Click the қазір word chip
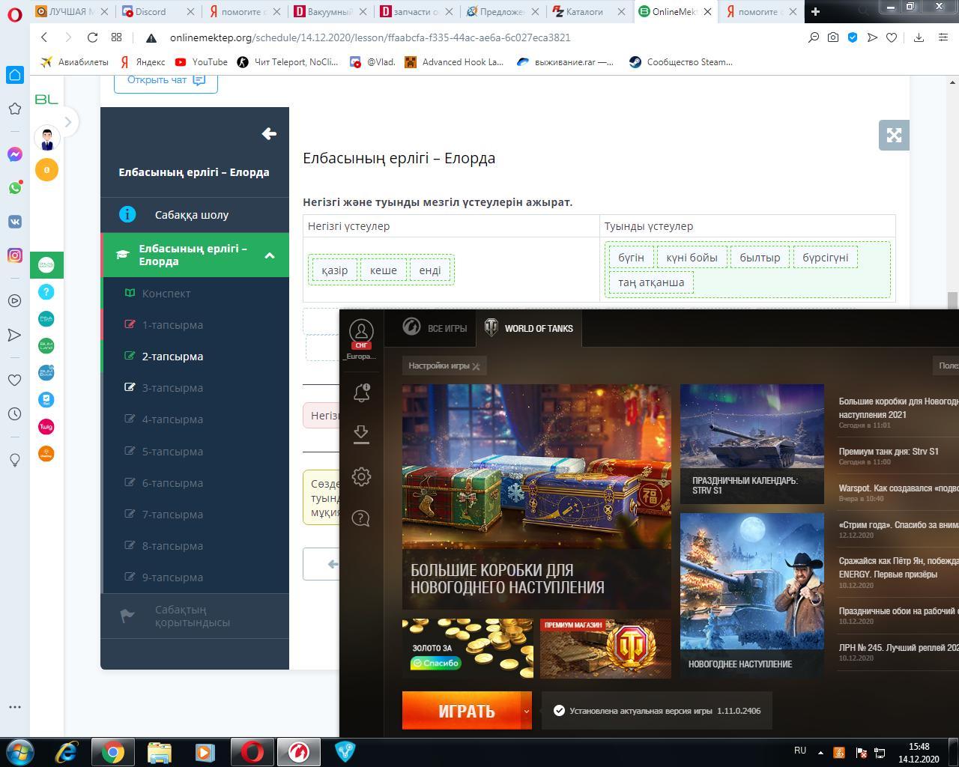This screenshot has height=767, width=959. 334,270
